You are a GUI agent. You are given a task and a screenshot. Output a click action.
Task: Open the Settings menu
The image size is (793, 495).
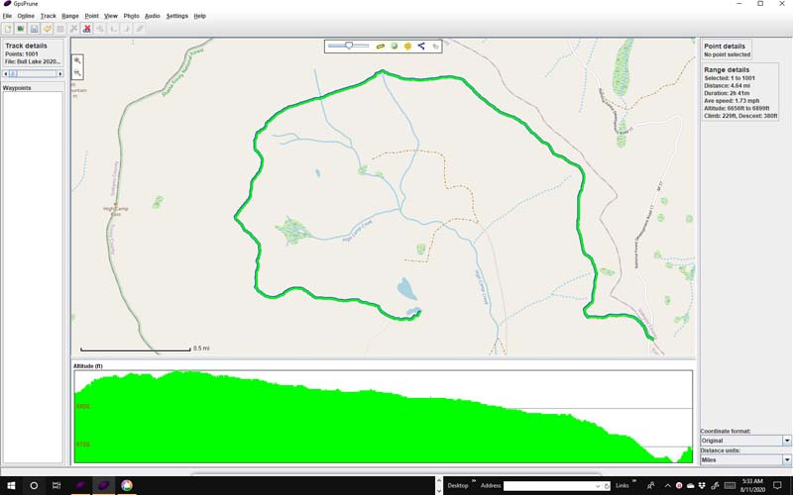point(176,16)
